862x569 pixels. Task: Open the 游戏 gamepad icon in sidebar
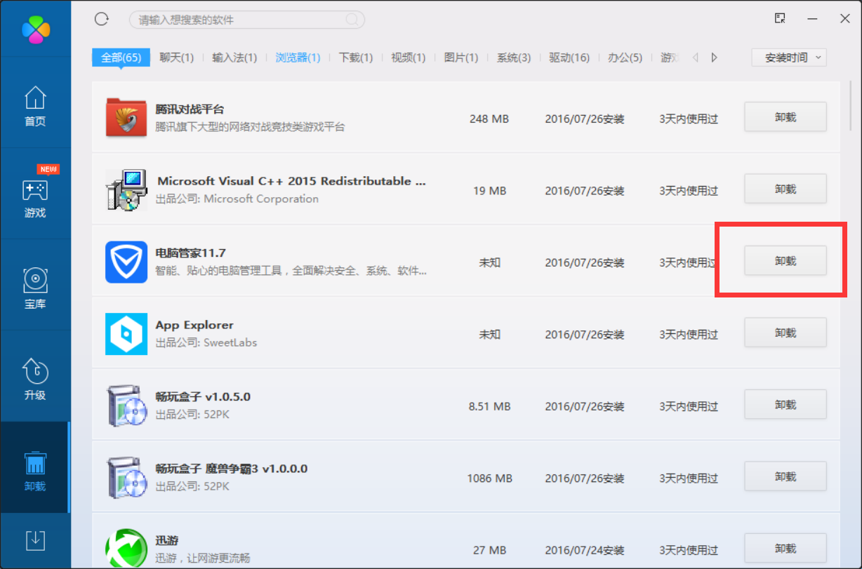click(35, 189)
